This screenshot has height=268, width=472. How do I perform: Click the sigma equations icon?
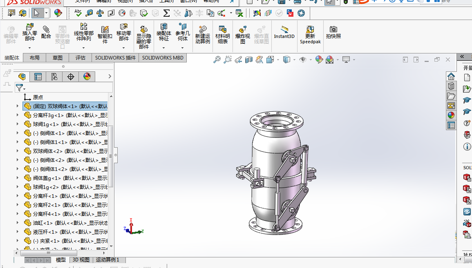tap(166, 13)
